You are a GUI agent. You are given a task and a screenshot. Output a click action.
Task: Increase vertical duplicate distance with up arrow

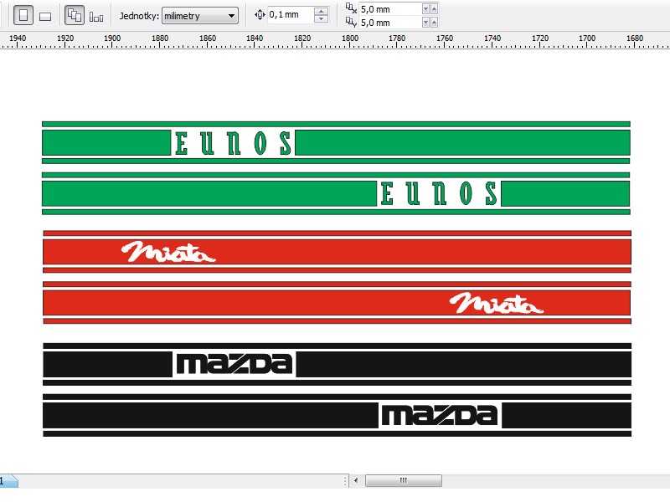pos(434,23)
